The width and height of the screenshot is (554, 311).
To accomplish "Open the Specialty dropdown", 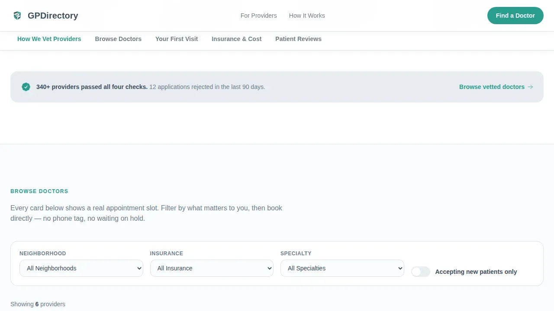I will point(342,268).
